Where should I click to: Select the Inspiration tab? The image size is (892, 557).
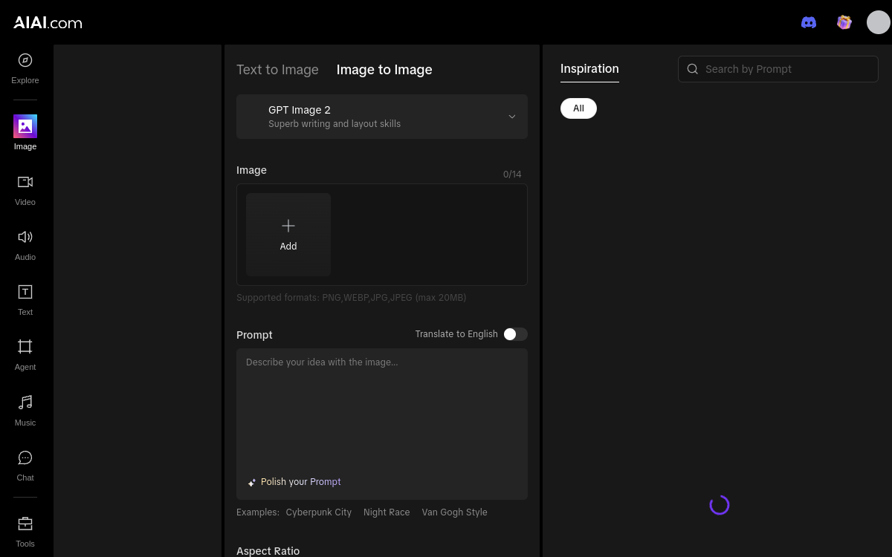click(x=589, y=69)
